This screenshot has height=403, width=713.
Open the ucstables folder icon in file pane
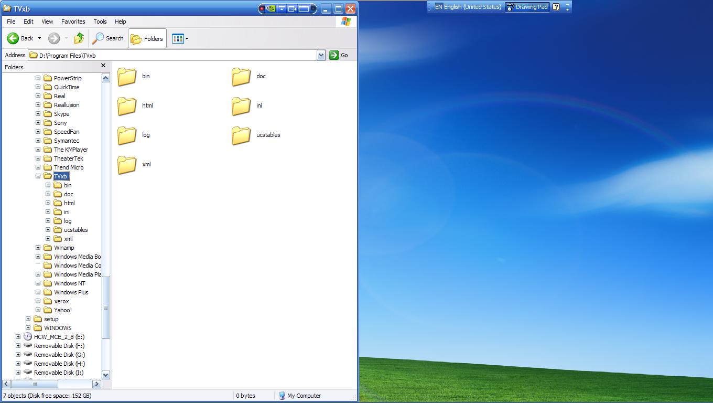click(x=241, y=135)
